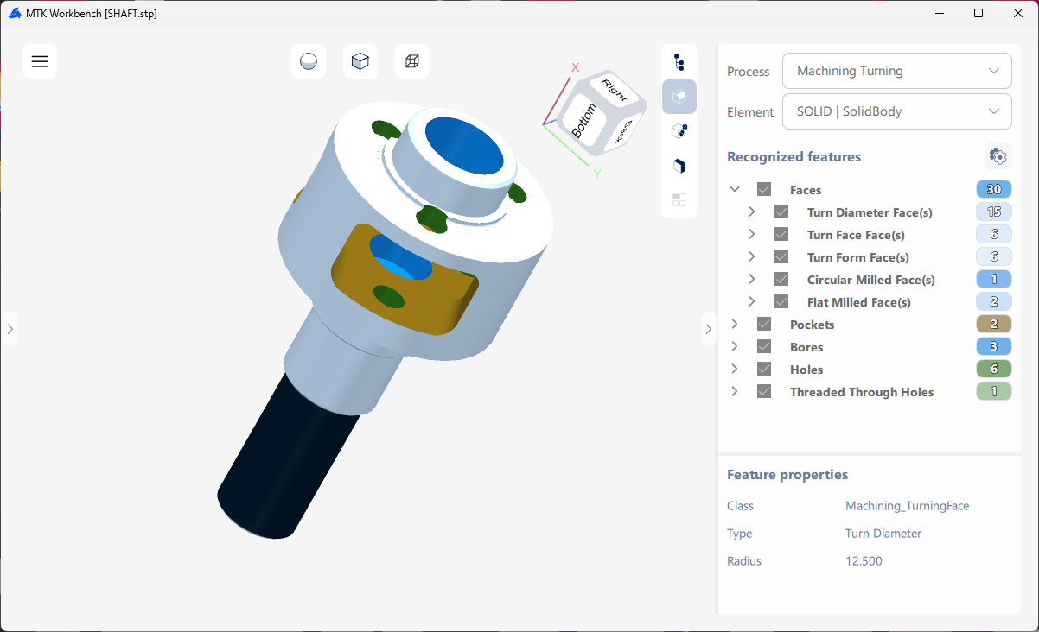The width and height of the screenshot is (1039, 632).
Task: Click Pockets tan color badge 2
Action: click(x=993, y=325)
